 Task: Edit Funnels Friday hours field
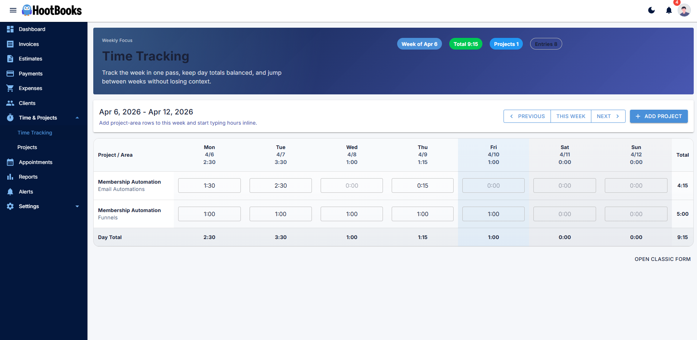[493, 214]
